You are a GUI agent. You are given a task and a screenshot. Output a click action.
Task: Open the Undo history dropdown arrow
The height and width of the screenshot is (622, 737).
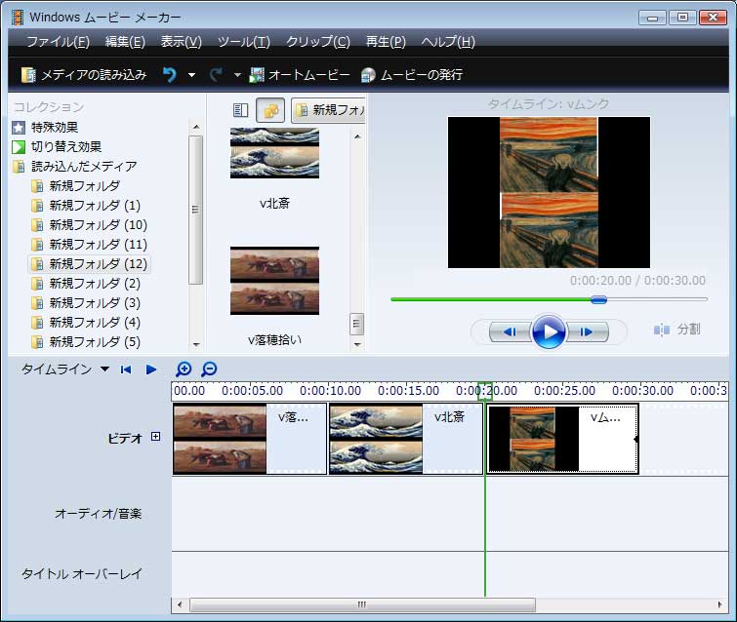(x=191, y=75)
